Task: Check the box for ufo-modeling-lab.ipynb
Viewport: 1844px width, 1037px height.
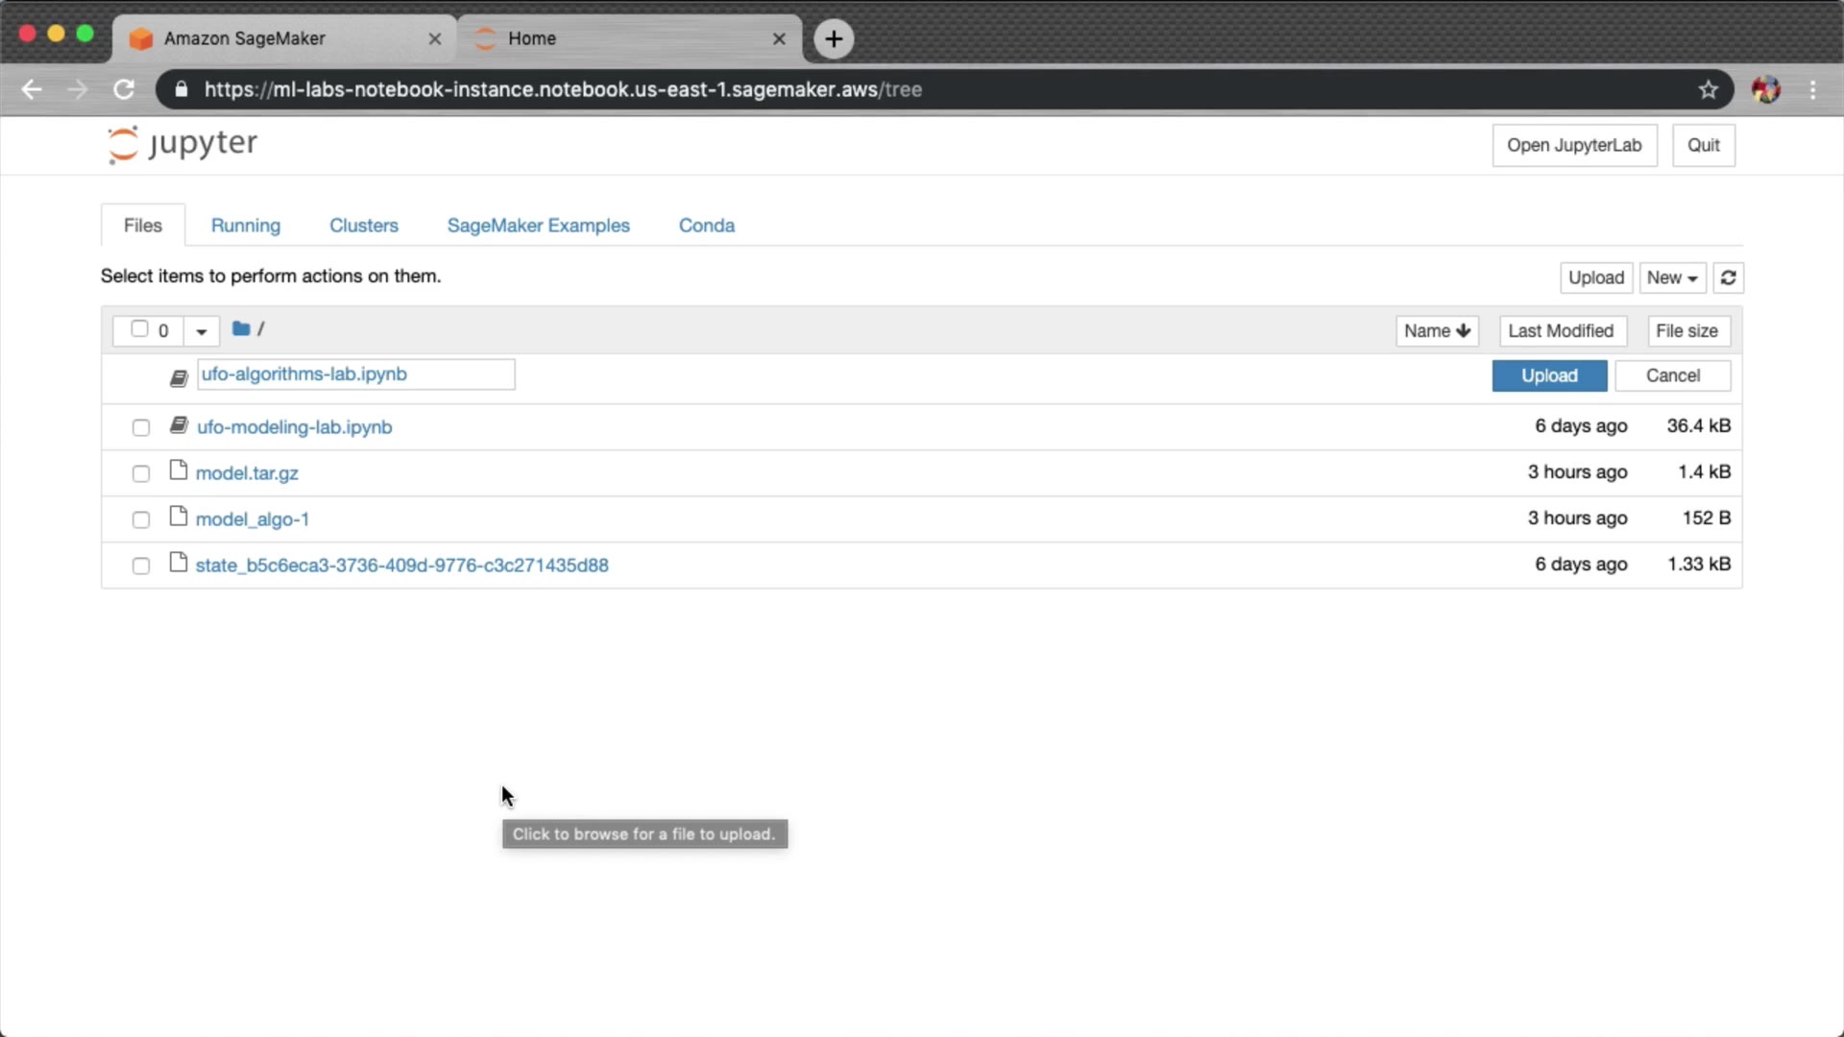Action: [x=141, y=427]
